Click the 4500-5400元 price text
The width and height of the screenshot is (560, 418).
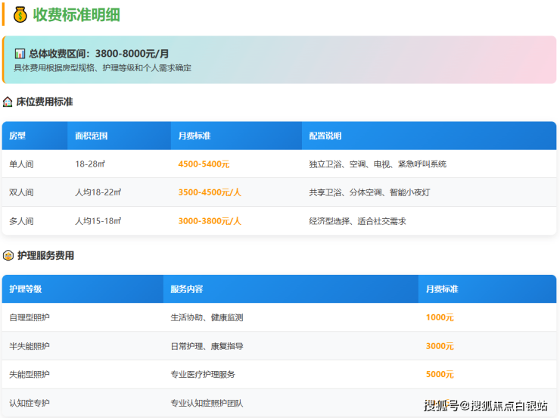coord(204,164)
